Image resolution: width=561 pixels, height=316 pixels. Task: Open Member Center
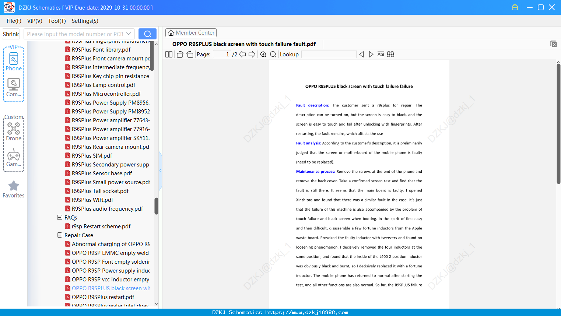[x=191, y=33]
